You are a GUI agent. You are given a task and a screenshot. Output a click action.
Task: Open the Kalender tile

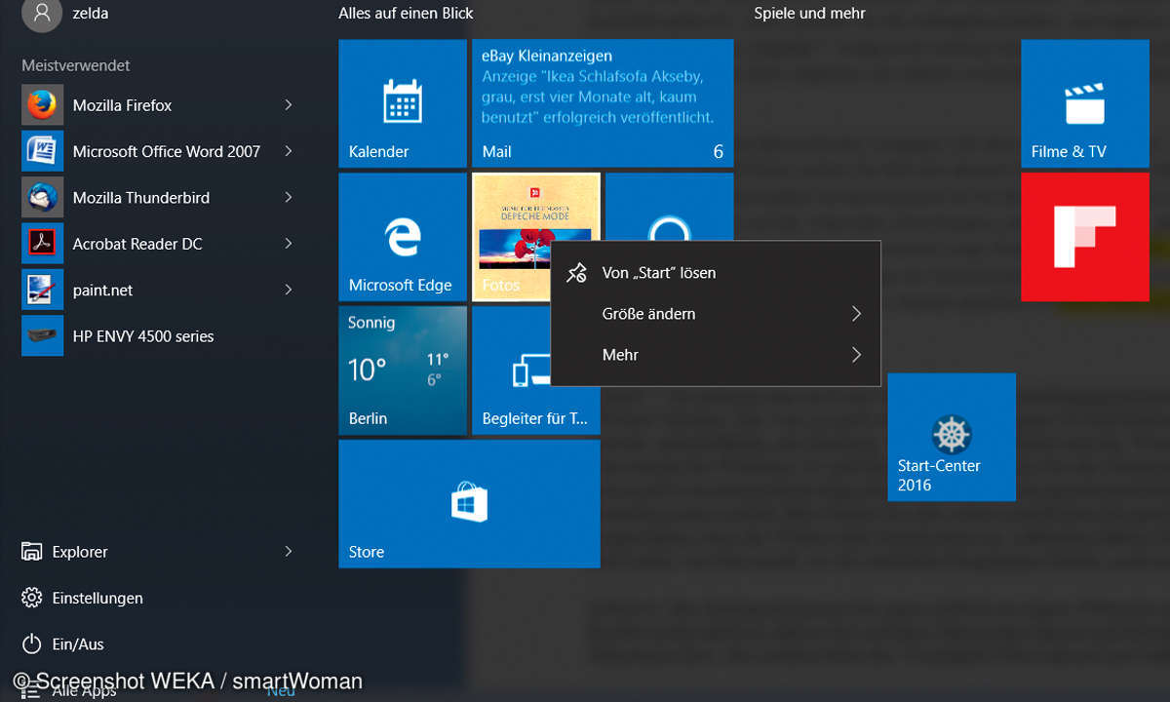tap(403, 103)
